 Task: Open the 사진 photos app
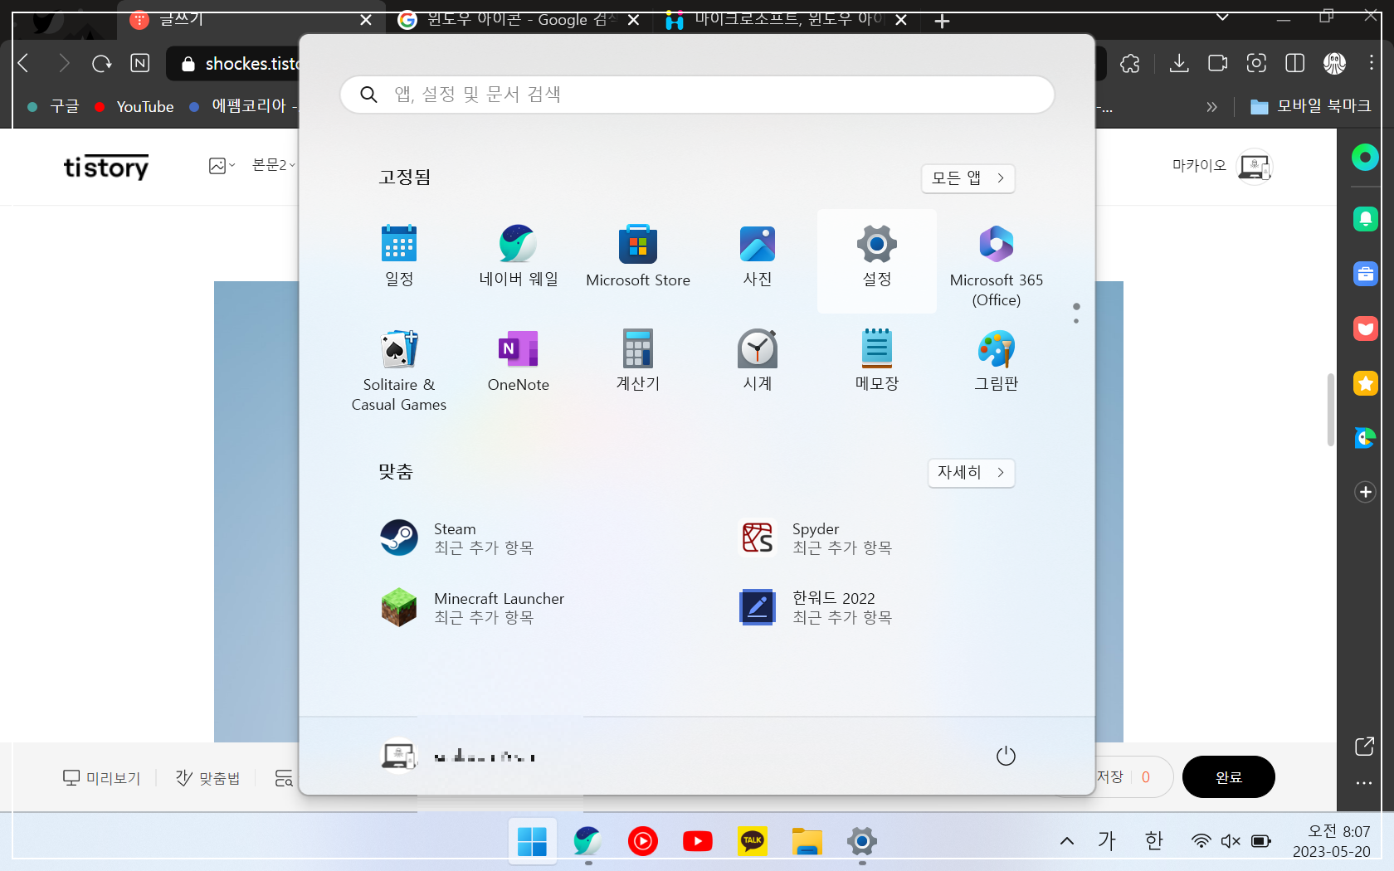[x=758, y=255]
